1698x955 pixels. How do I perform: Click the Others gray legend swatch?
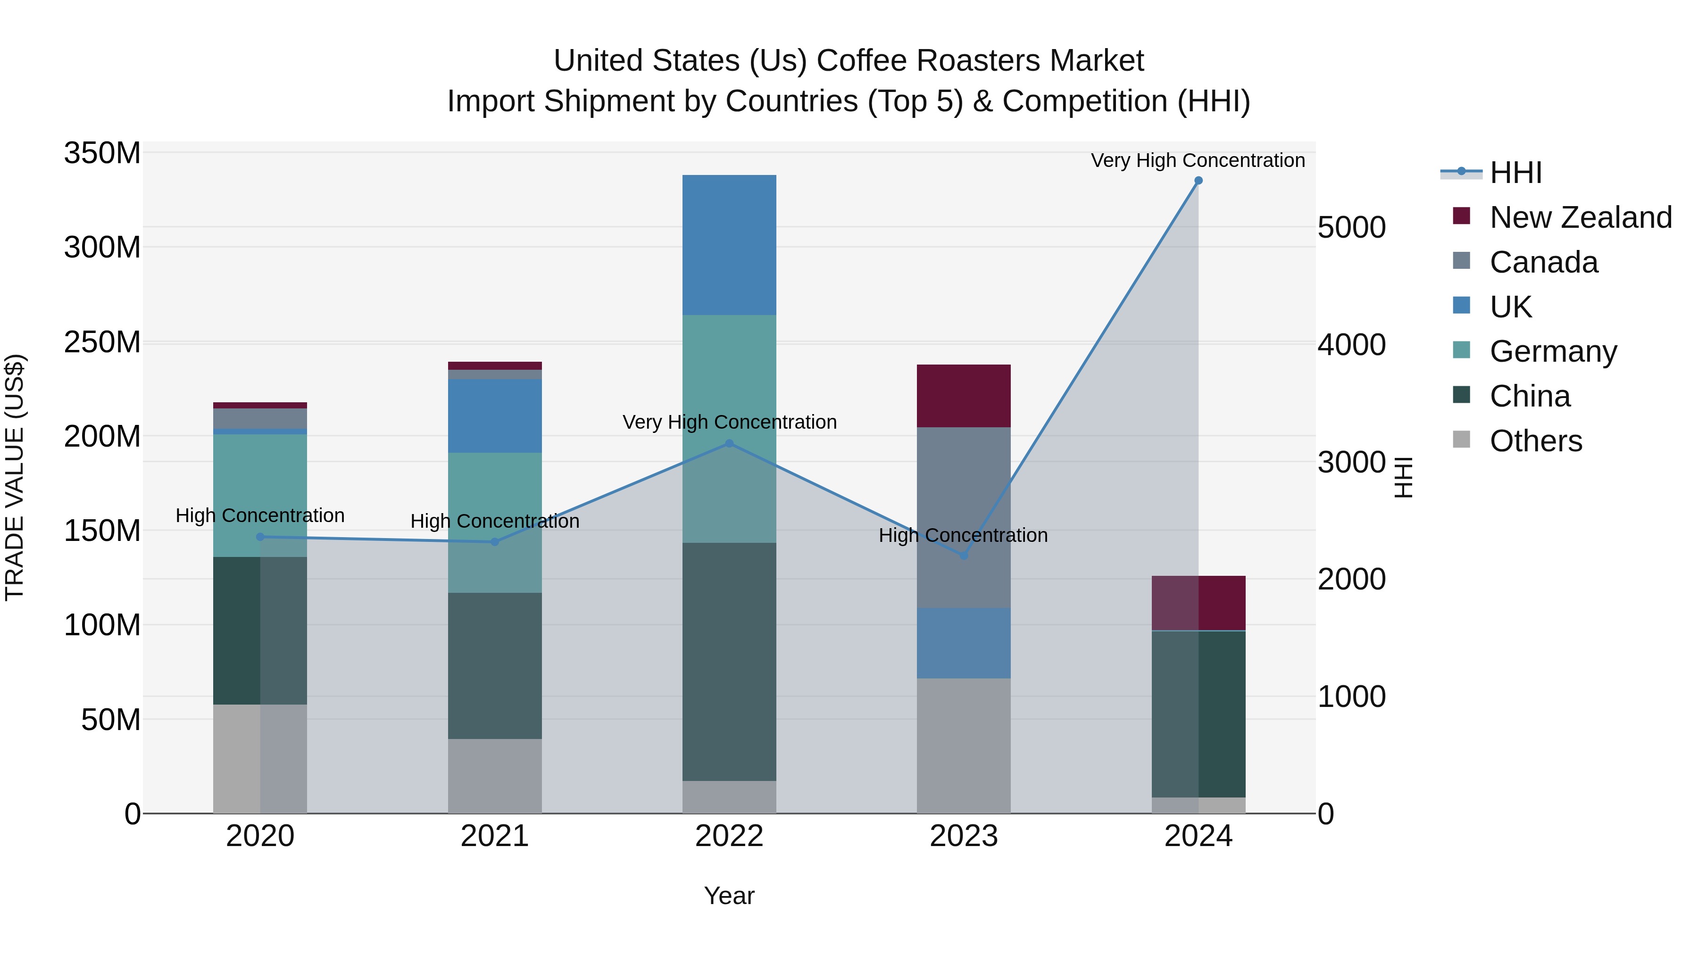1461,439
